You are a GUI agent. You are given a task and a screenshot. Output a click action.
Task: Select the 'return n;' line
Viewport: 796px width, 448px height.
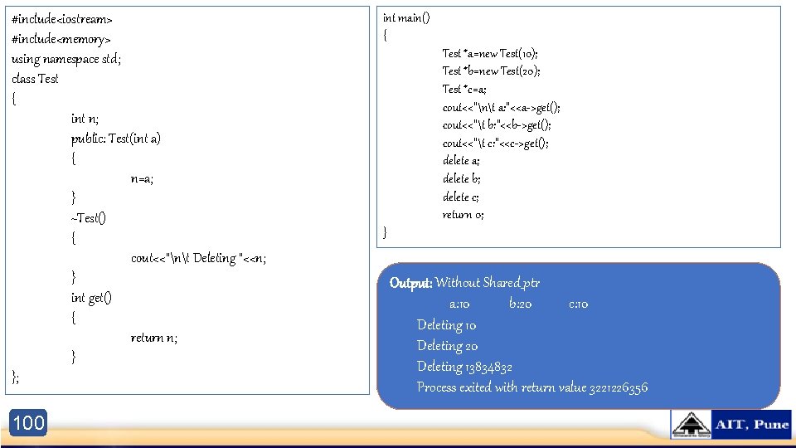154,338
